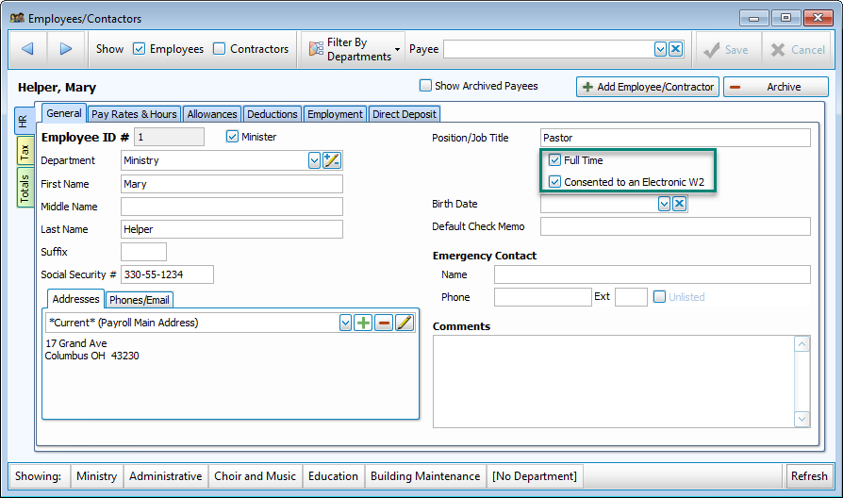Uncheck the Minister checkbox
843x498 pixels.
pos(233,137)
